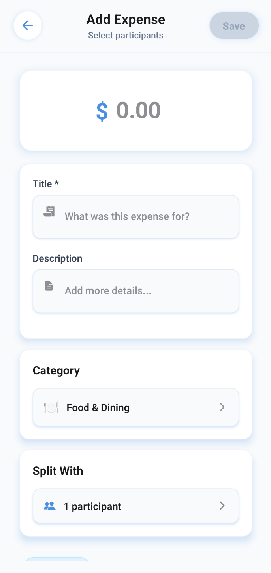Click the chevron beside 1 participant
This screenshot has height=573, width=271.
[222, 506]
